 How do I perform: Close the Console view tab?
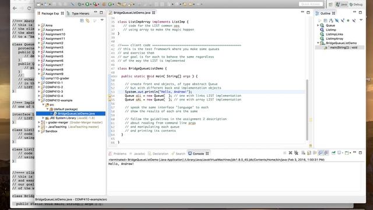207,153
